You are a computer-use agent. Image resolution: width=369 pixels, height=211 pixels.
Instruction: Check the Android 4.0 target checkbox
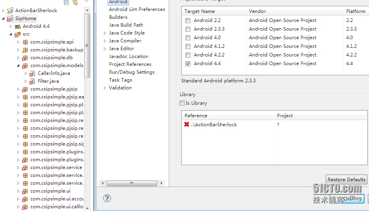point(188,38)
